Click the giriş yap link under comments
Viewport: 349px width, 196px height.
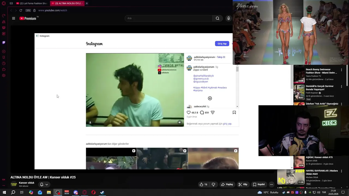[227, 124]
